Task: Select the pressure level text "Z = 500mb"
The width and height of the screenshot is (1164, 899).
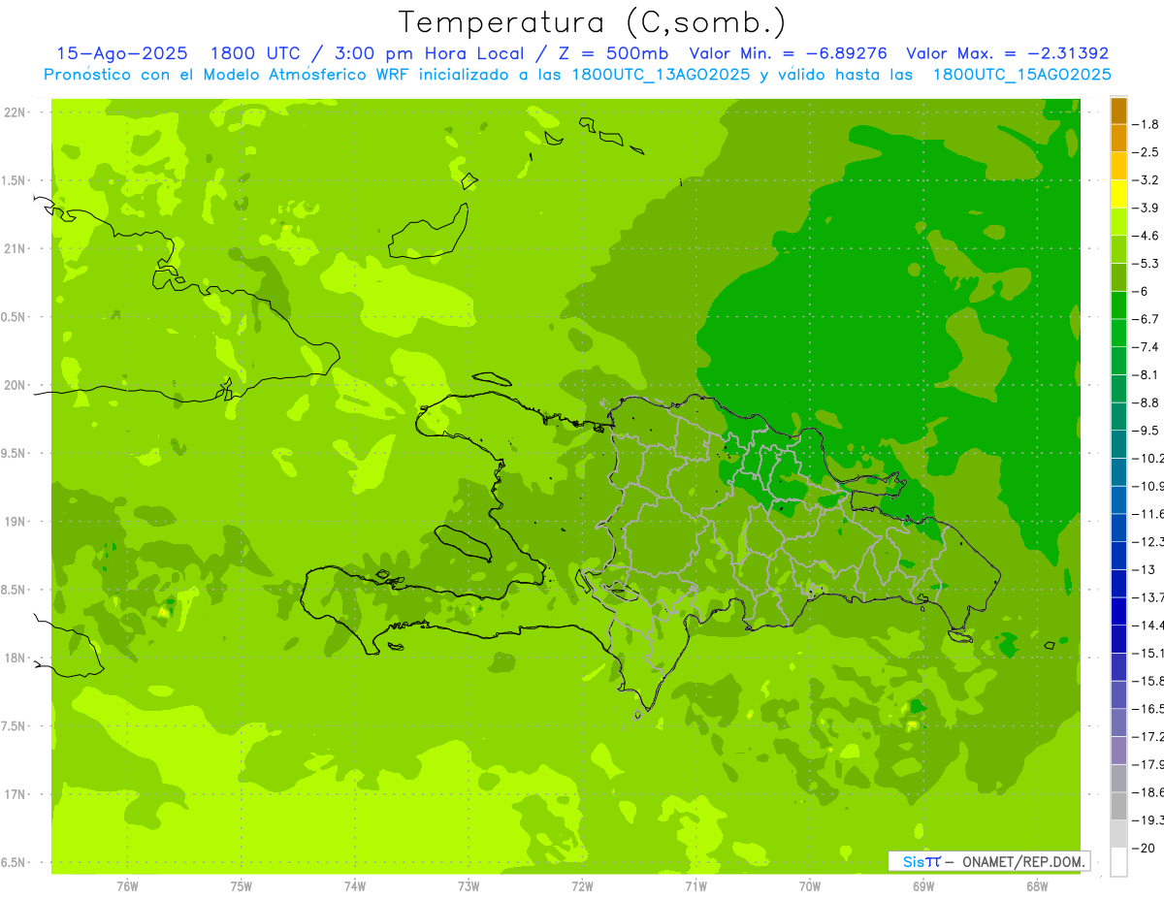Action: (613, 53)
